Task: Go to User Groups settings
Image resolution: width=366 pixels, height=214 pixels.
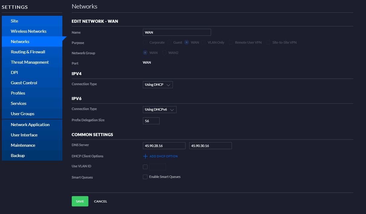Action: (32, 114)
